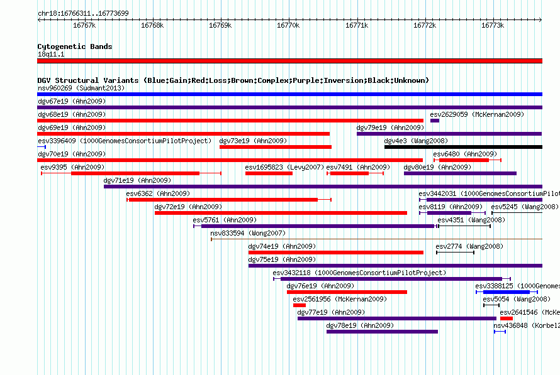This screenshot has width=560, height=375.
Task: Open the nsv833594 (Wong2007) label
Action: click(x=248, y=233)
